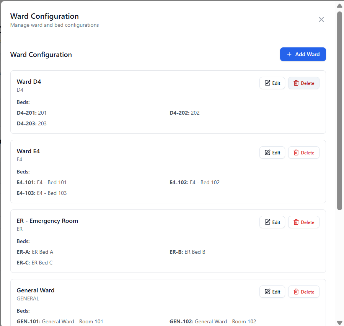Click the scrollbar up arrow
This screenshot has height=326, width=344.
[x=339, y=6]
